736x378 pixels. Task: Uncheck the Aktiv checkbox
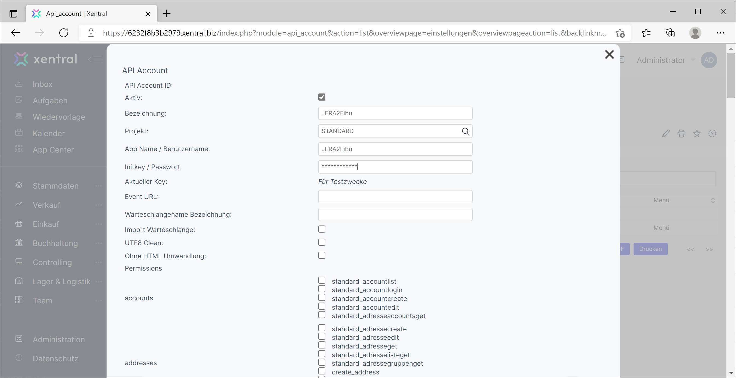click(x=322, y=97)
